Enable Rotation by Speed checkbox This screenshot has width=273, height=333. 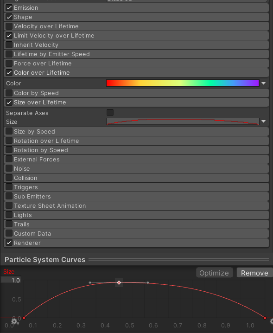click(x=9, y=150)
